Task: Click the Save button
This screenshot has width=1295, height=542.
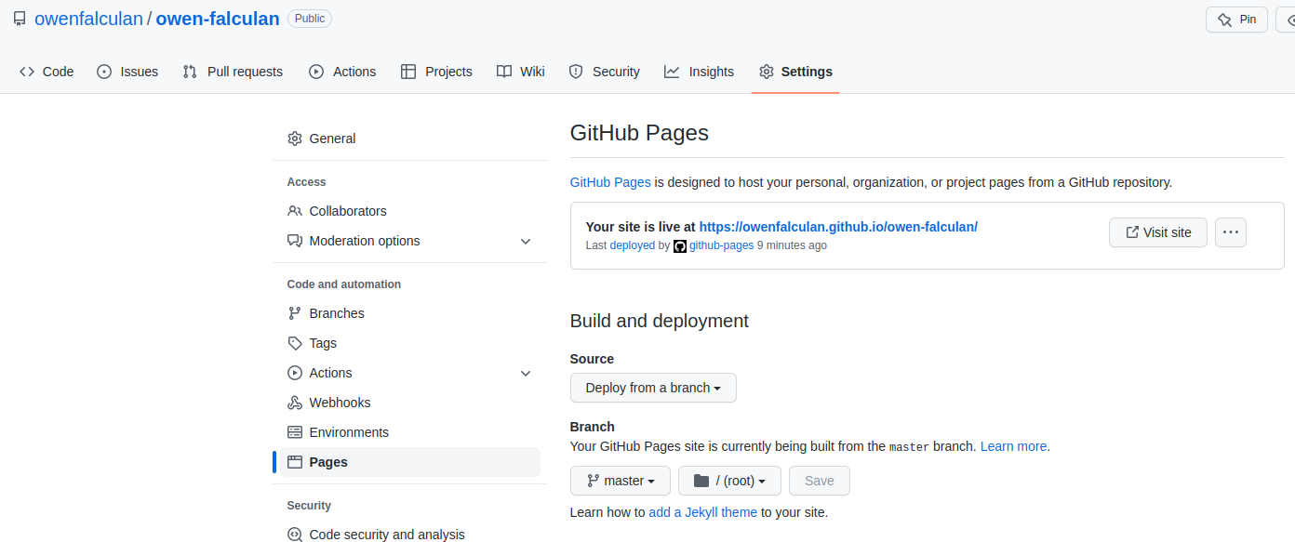Action: click(820, 481)
